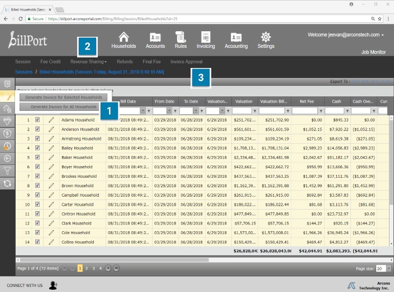The height and width of the screenshot is (292, 394).
Task: Open the To Date filter calendar dropdown
Action: click(196, 110)
